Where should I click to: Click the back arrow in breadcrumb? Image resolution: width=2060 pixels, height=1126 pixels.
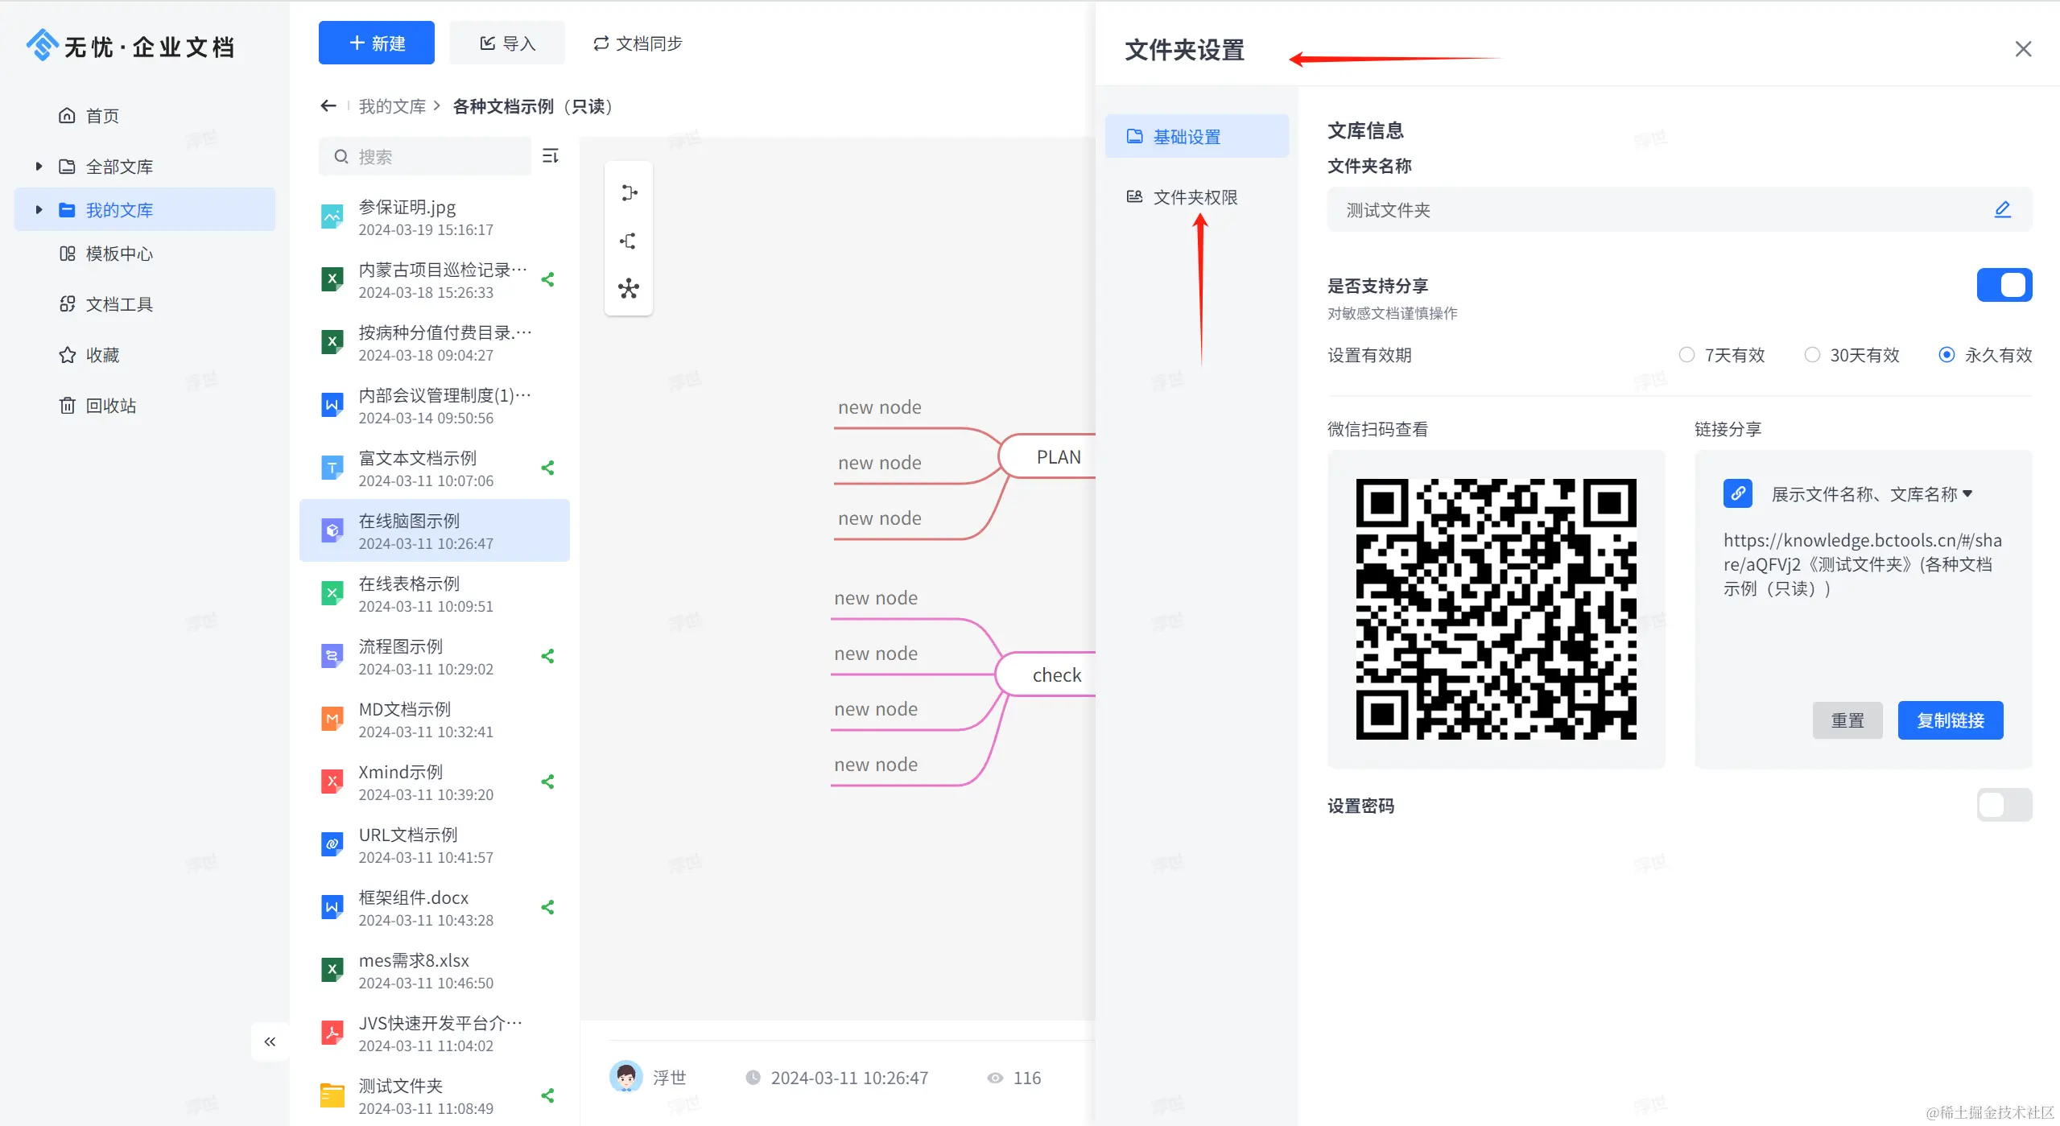[328, 106]
